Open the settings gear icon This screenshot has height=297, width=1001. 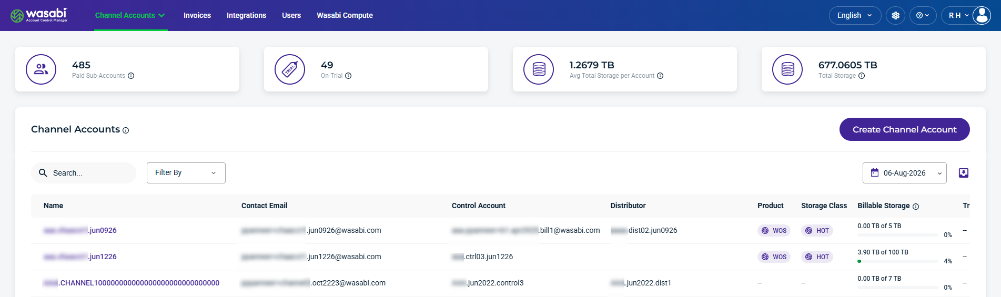coord(895,15)
